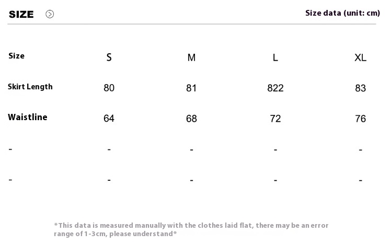
Task: Click the 'Size data (unit: cm)' label
Action: [x=342, y=13]
